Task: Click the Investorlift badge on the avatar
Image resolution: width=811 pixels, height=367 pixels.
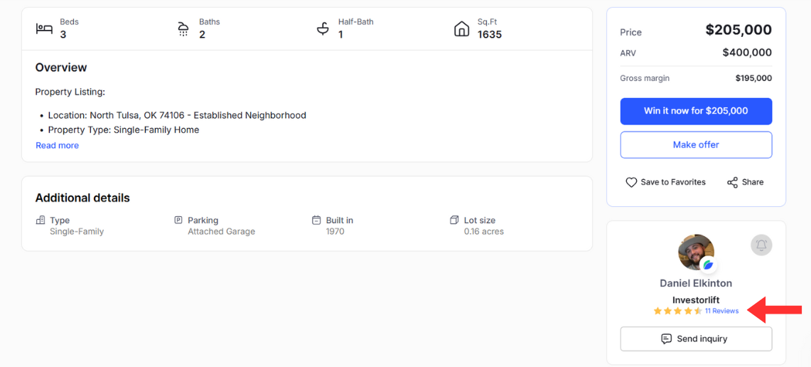Action: point(708,265)
